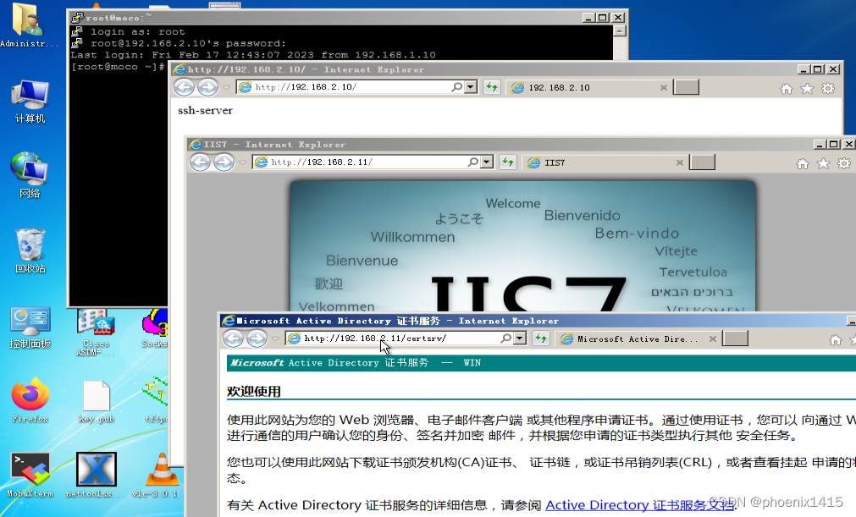Screen dimensions: 856x517
Task: Open recent pages arrow in 192.168.2.10 window
Action: point(226,87)
